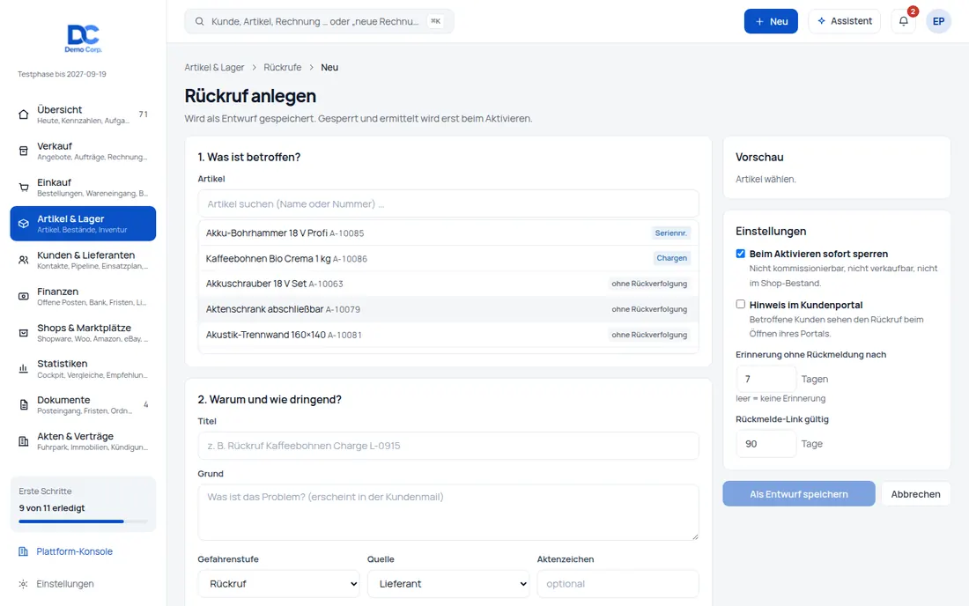969x606 pixels.
Task: Select article Akku-Bohrhammer 18 V Profi
Action: tap(448, 233)
